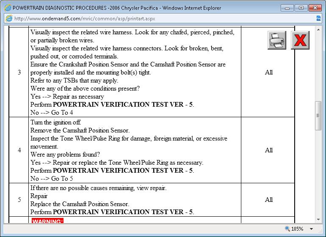Click the vertical scrollbar thumb
Viewport: 326px width, 237px height.
tap(318, 116)
